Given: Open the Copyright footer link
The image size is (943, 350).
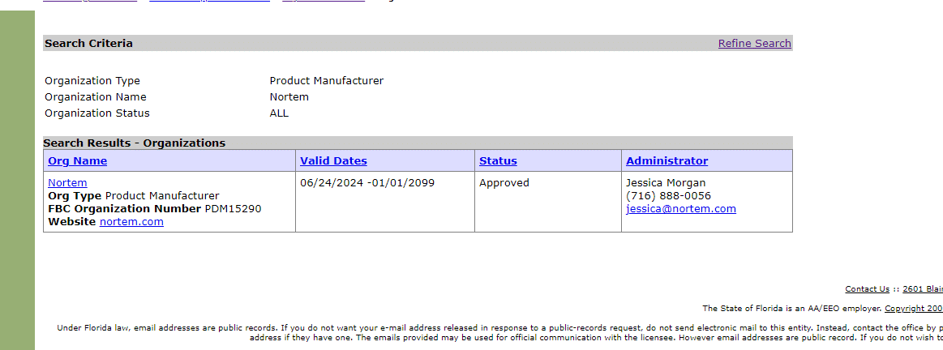Looking at the screenshot, I should click(914, 309).
